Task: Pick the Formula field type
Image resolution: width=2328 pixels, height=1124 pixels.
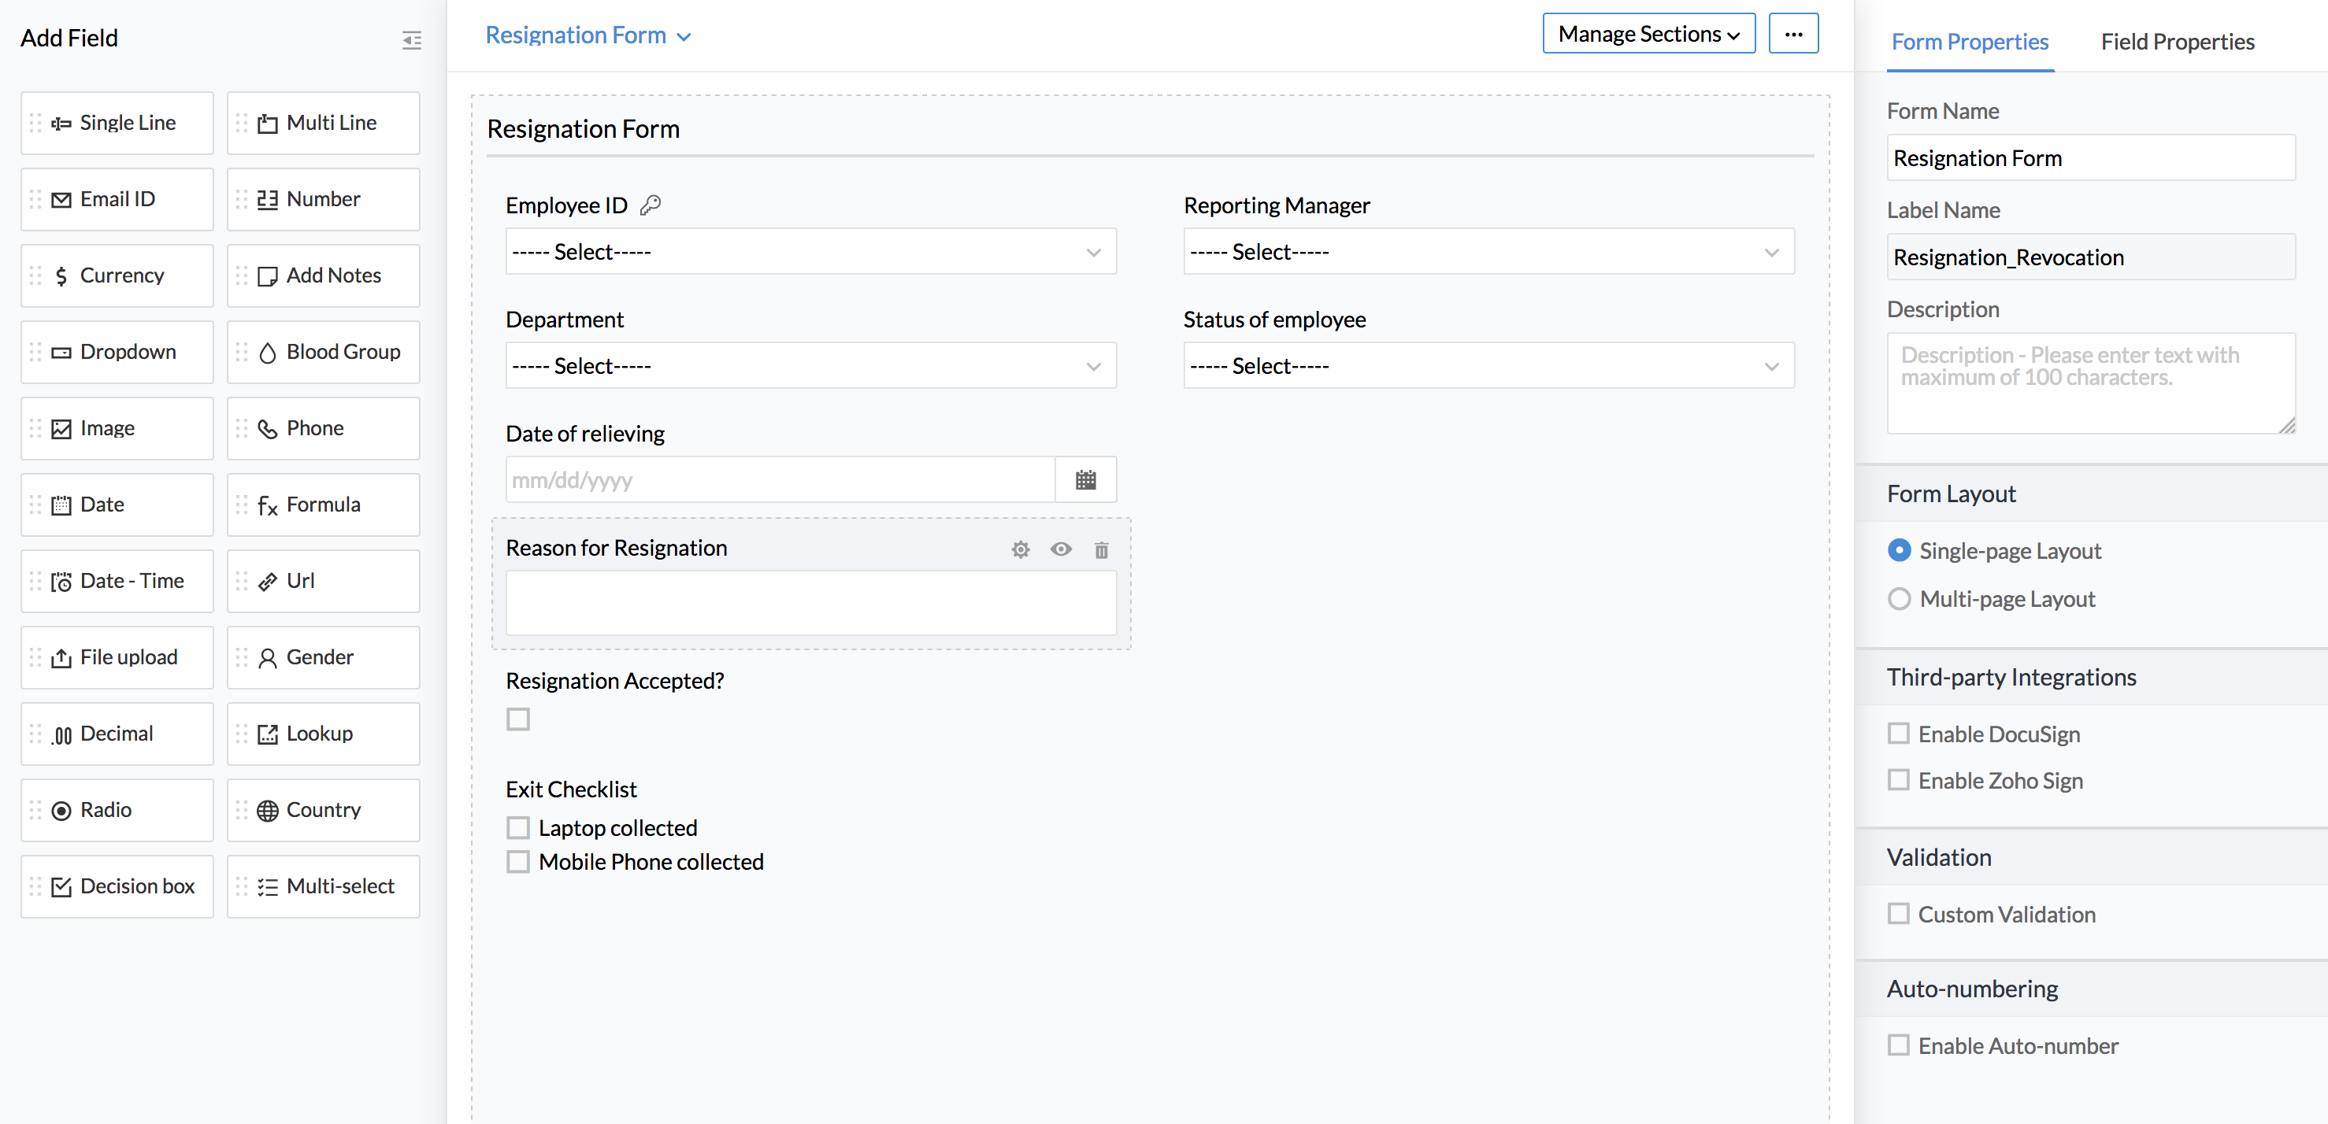Action: tap(324, 505)
